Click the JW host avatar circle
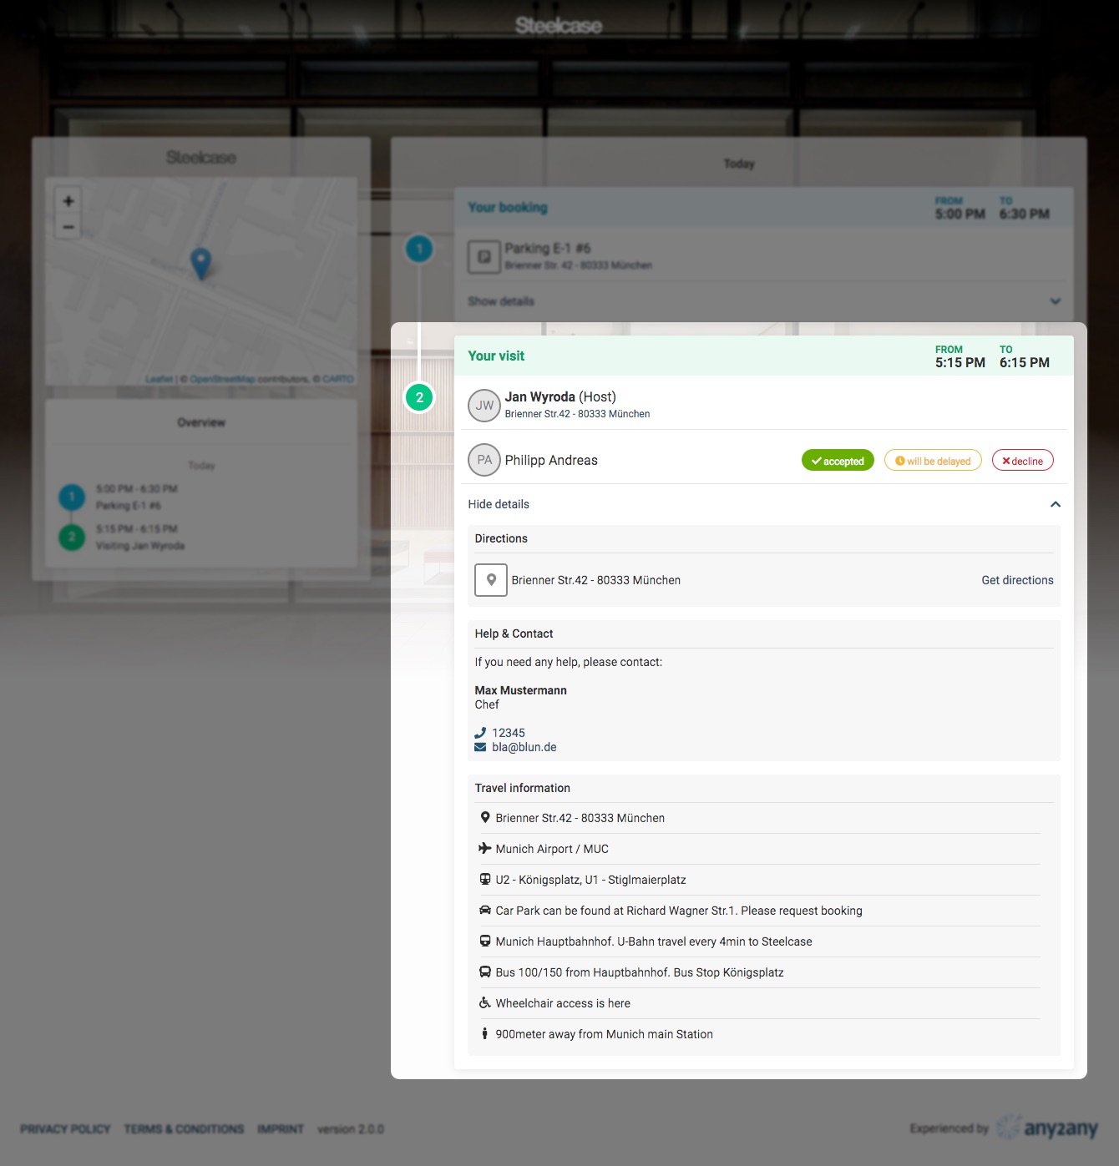This screenshot has height=1166, width=1119. tap(484, 406)
